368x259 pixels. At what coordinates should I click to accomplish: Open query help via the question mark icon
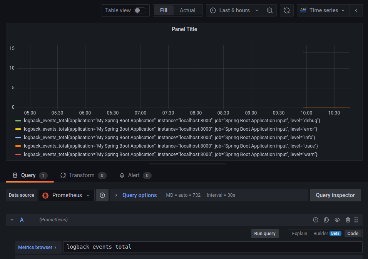(x=315, y=219)
